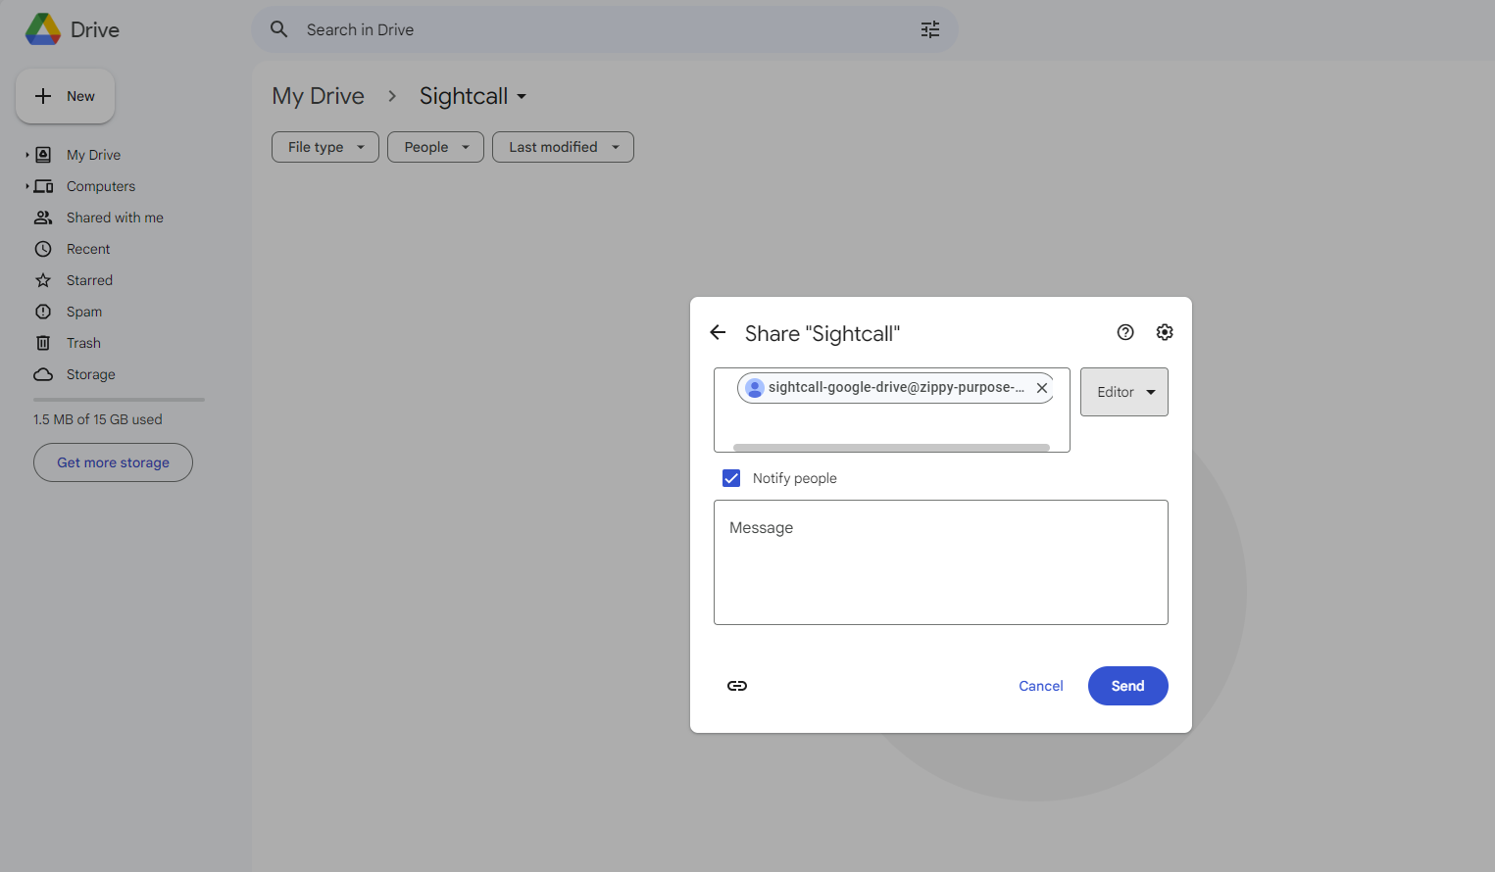Click the Starred star icon
The width and height of the screenshot is (1495, 872).
point(43,280)
